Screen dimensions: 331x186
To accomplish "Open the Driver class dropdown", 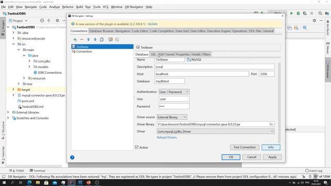I will click(x=216, y=131).
